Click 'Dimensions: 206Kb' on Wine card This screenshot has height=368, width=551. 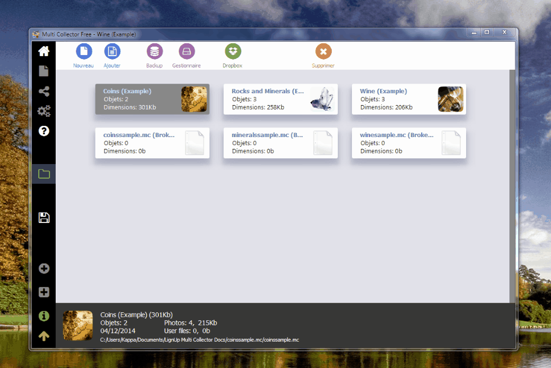coord(387,107)
